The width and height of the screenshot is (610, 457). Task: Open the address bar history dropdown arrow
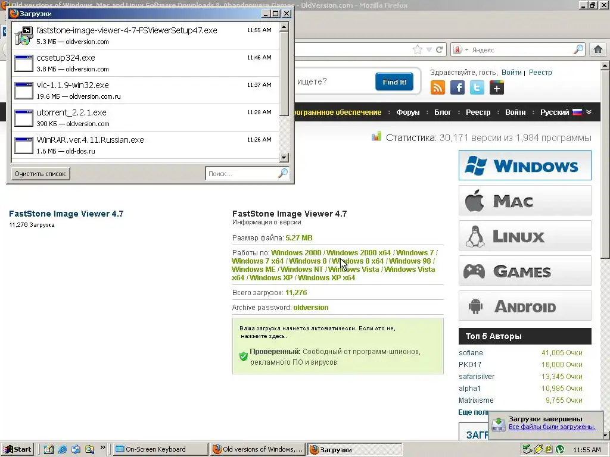click(x=429, y=50)
